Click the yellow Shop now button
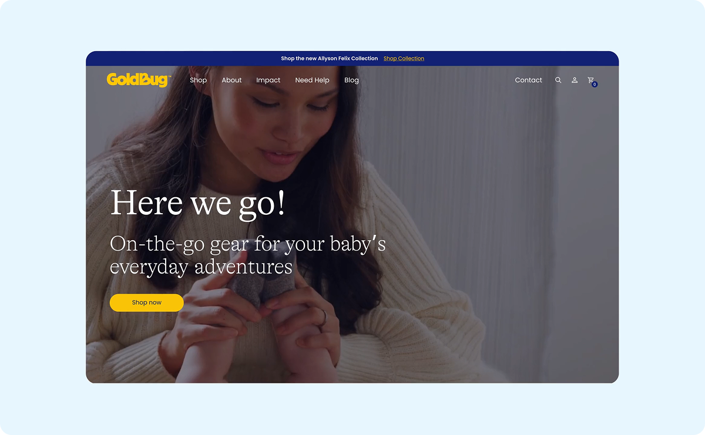Screen dimensions: 705x435 click(x=146, y=302)
